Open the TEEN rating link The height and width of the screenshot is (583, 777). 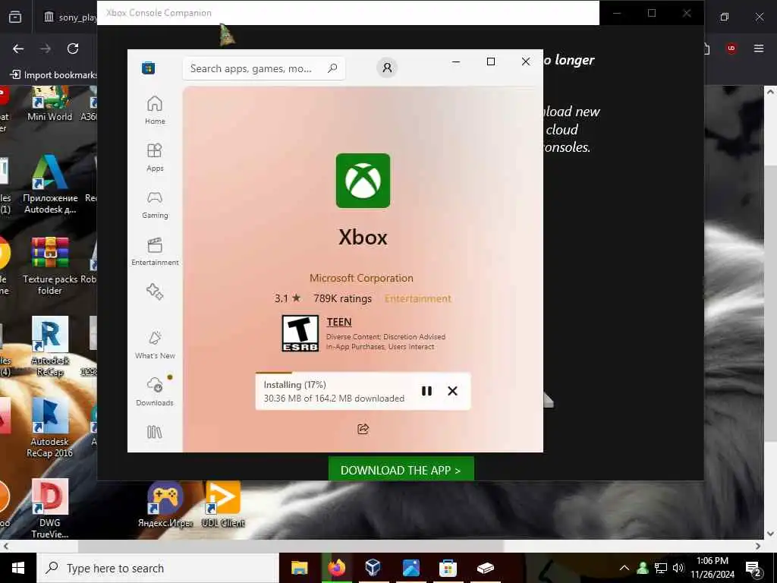(x=339, y=322)
